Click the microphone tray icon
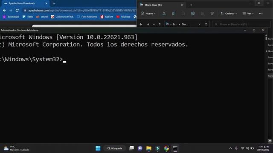 click(236, 148)
